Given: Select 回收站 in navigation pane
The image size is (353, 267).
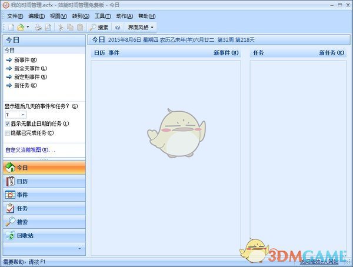Looking at the screenshot, I should [x=44, y=235].
